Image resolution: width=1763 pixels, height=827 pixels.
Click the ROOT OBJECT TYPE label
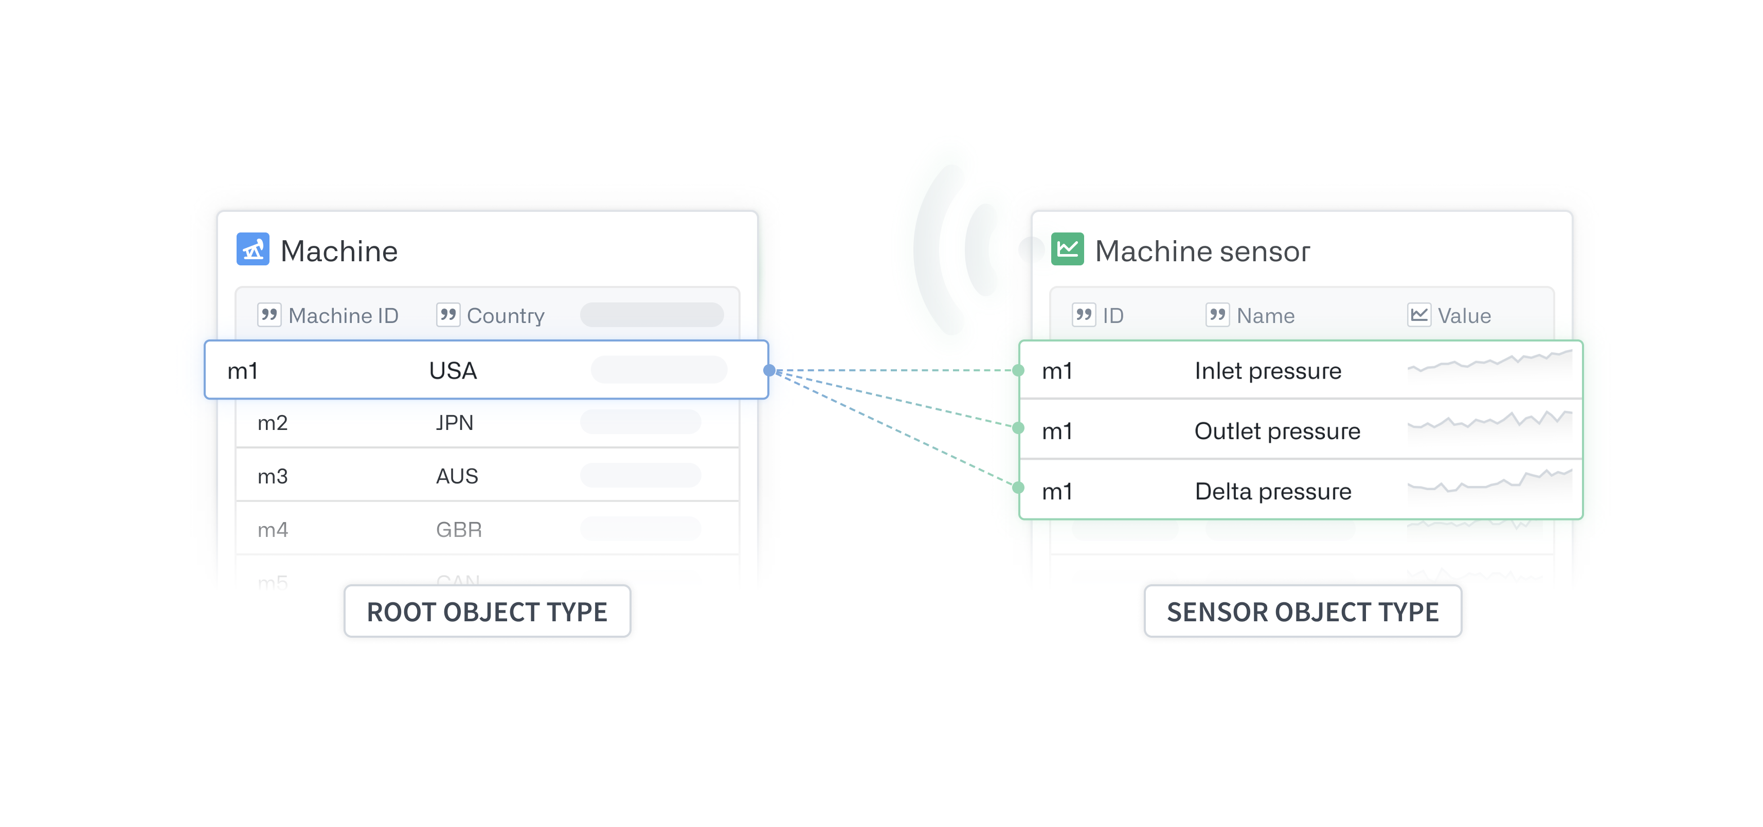487,612
